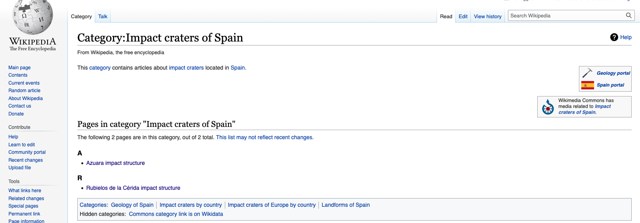Click the Geology portal hammer icon
The height and width of the screenshot is (223, 640).
tap(587, 73)
